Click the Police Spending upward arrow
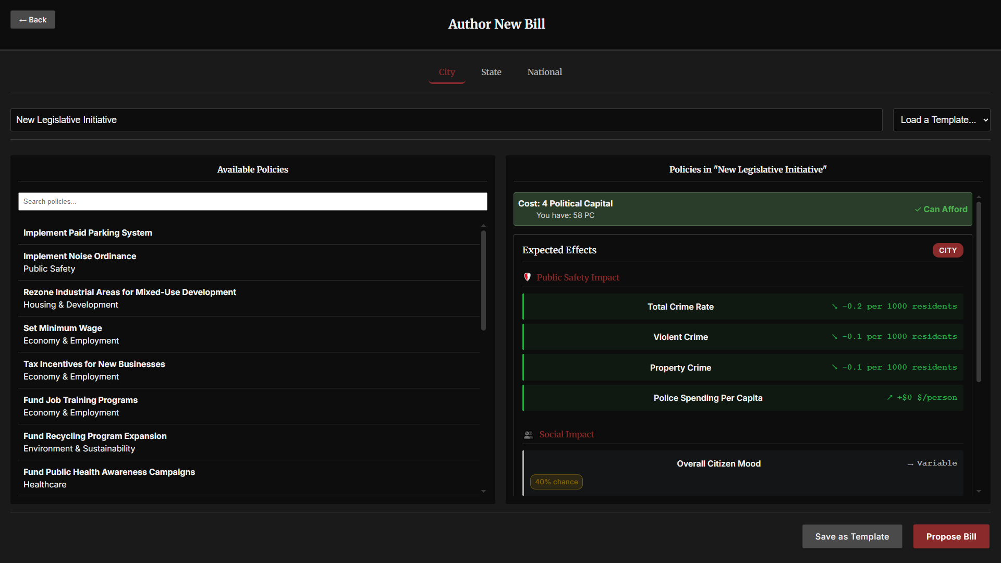Image resolution: width=1001 pixels, height=563 pixels. pos(889,398)
